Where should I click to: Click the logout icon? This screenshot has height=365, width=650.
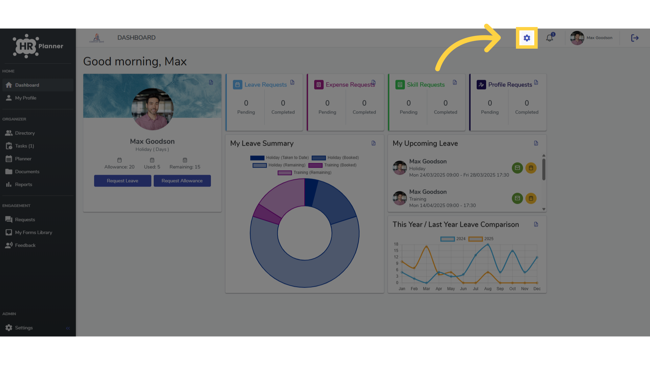click(635, 38)
